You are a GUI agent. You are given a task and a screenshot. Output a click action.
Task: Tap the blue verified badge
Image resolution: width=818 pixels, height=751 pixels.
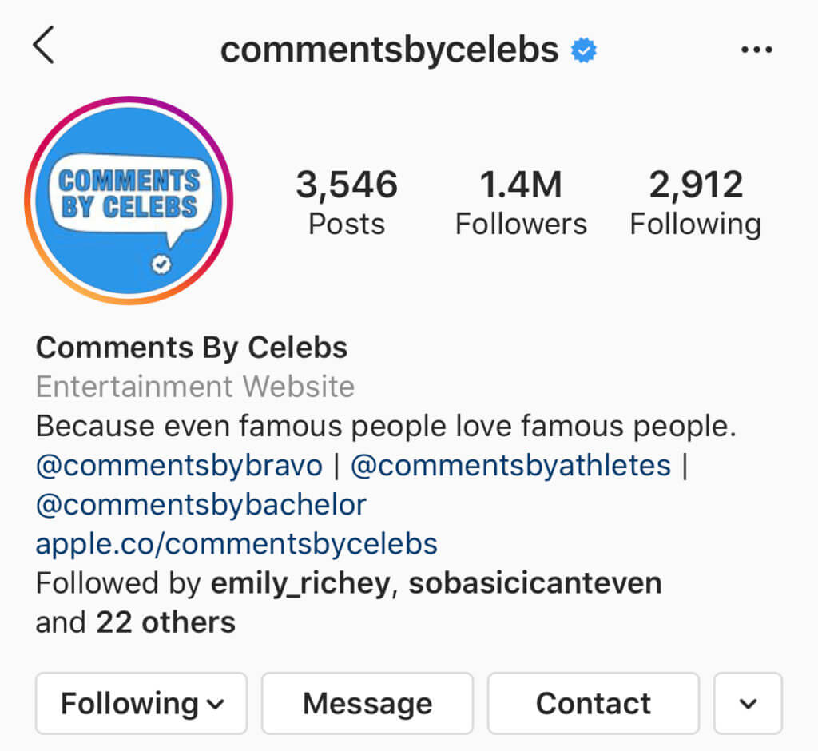click(584, 50)
